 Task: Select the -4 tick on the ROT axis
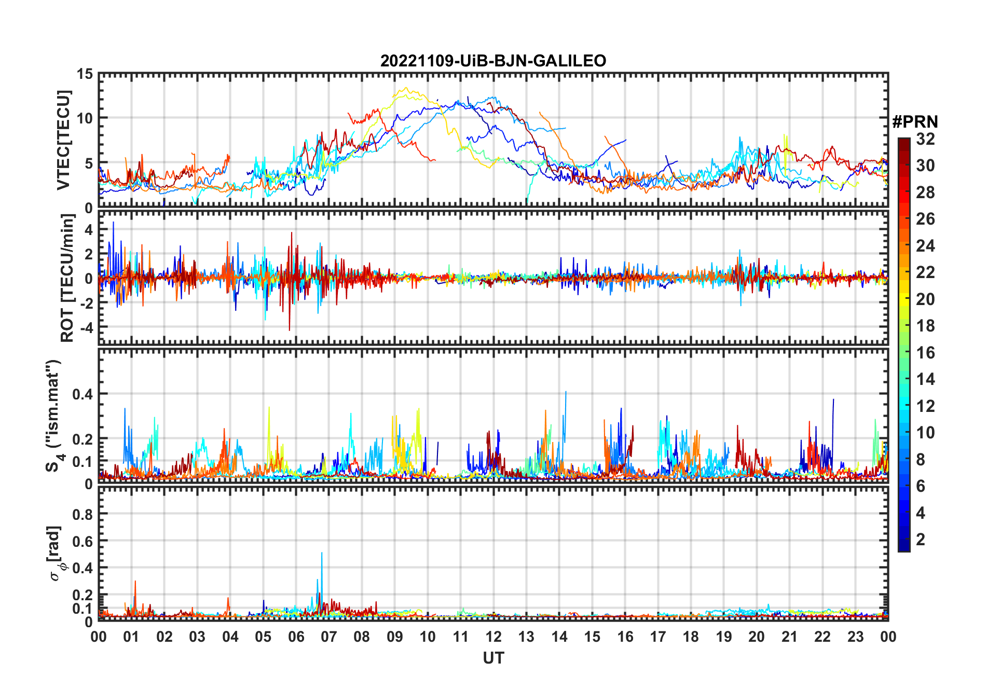[87, 328]
